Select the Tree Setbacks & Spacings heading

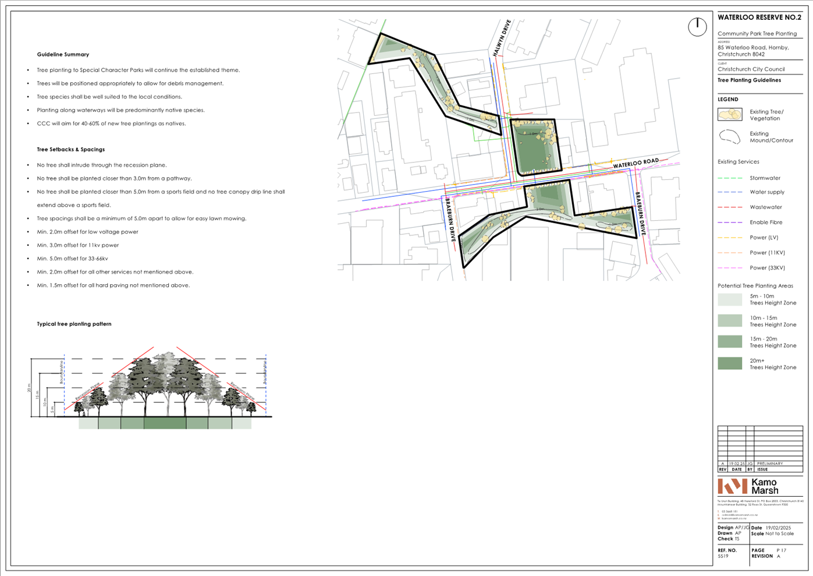pos(70,150)
